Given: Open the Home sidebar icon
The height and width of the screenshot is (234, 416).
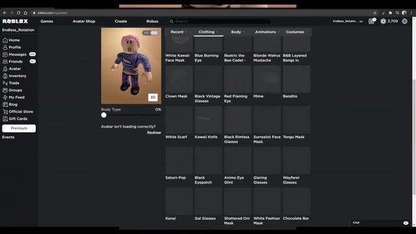Looking at the screenshot, I should coord(5,40).
